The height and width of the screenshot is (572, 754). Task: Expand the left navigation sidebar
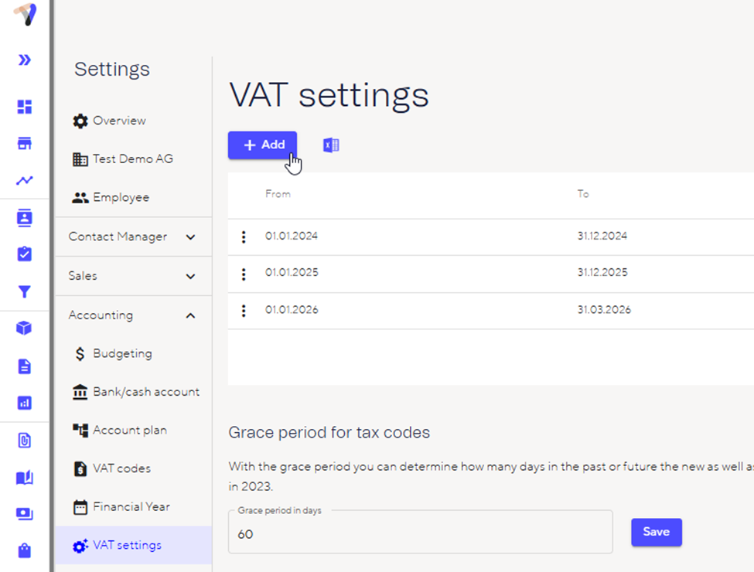click(x=25, y=60)
